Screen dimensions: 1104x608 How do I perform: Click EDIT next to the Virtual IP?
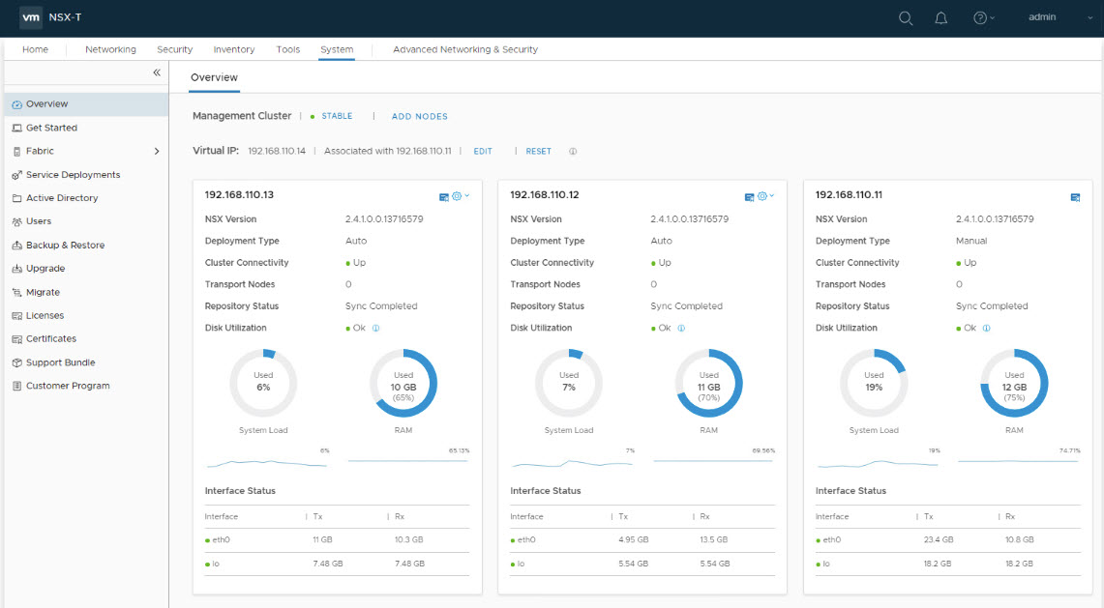coord(482,151)
